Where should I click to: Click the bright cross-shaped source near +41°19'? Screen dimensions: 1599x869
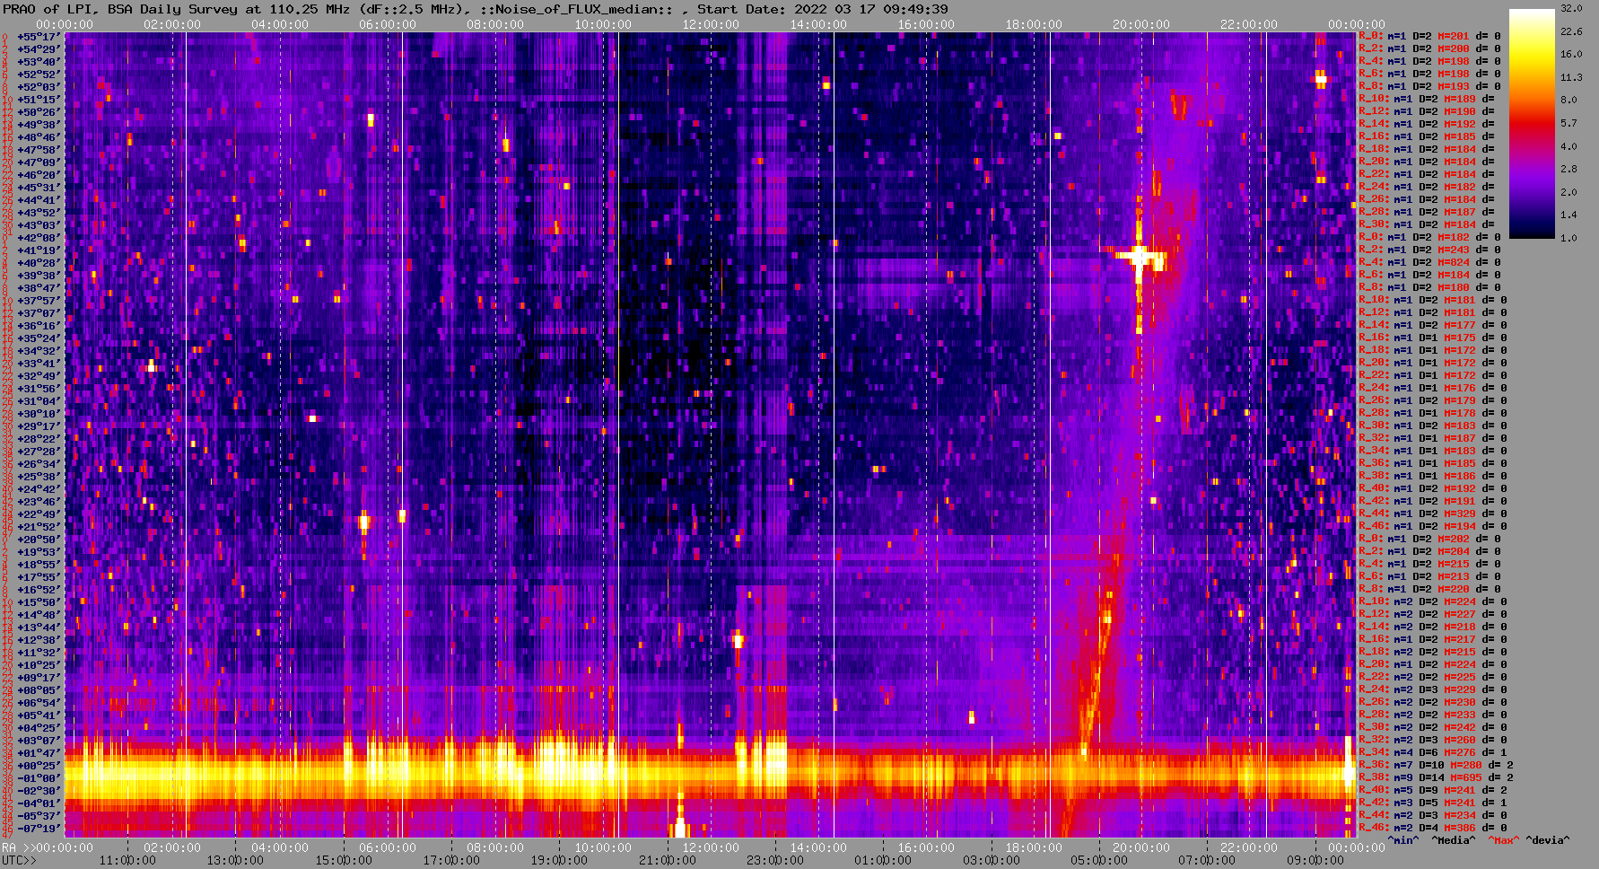1139,258
